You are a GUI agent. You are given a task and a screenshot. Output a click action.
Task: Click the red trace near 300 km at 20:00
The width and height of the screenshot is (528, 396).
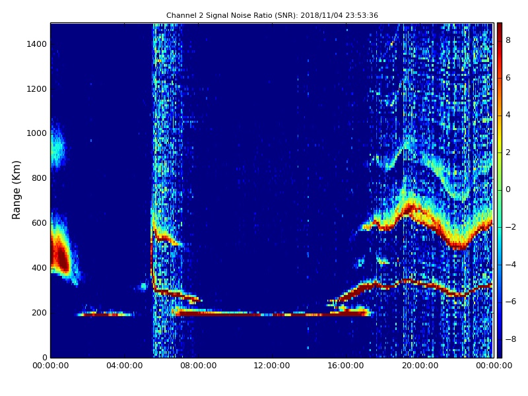pos(420,284)
